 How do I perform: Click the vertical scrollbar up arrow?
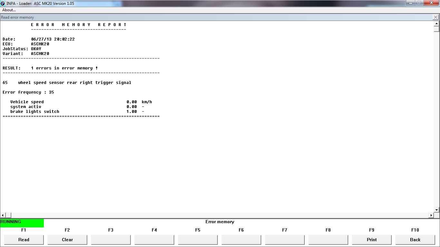click(x=437, y=24)
